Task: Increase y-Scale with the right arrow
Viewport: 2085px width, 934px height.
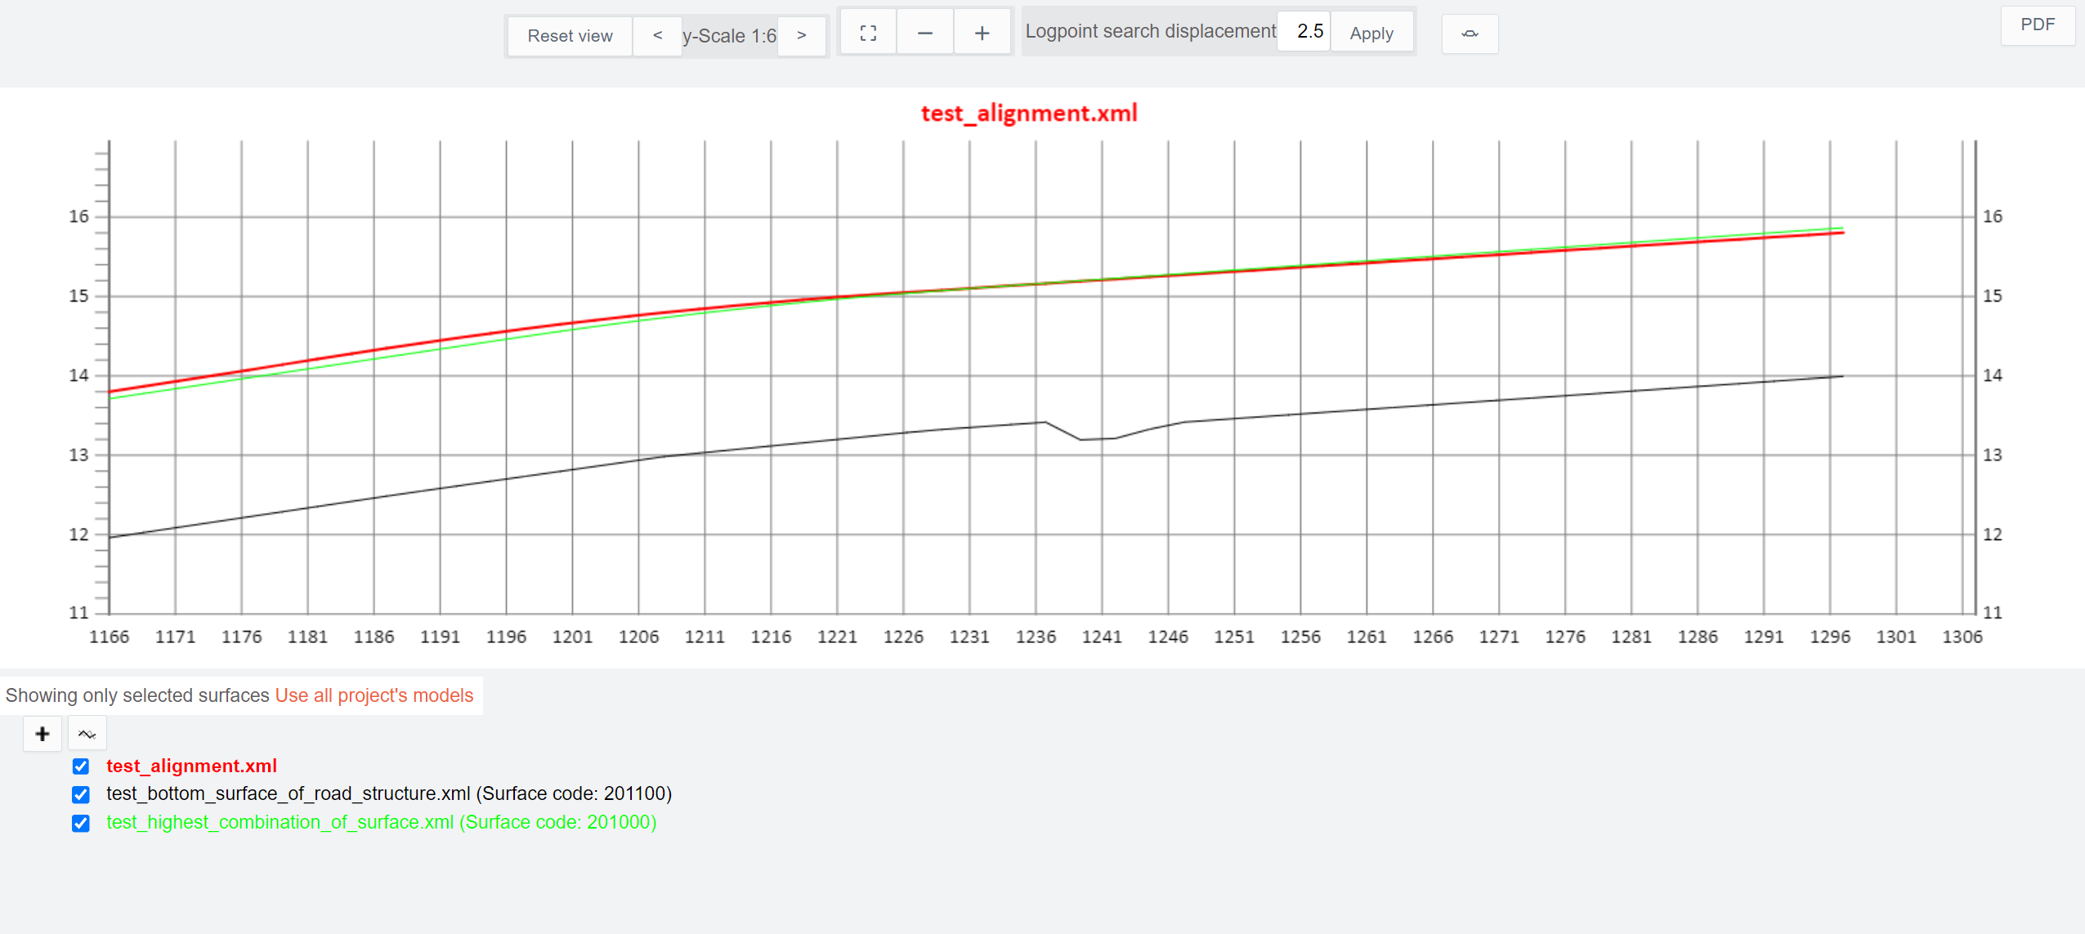Action: point(801,36)
